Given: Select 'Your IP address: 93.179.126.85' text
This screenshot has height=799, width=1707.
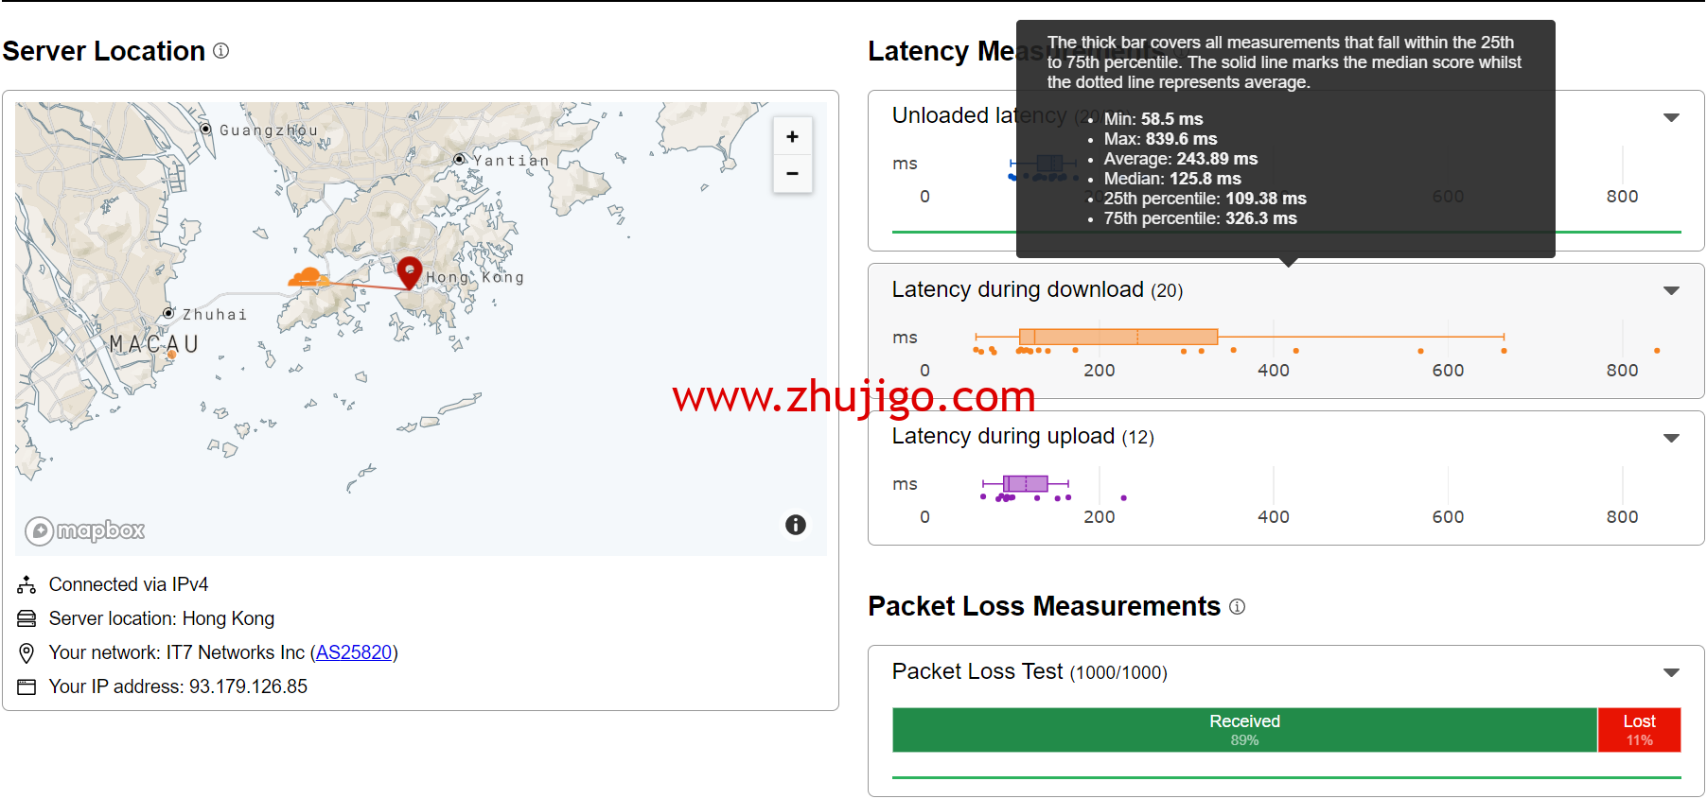Looking at the screenshot, I should (178, 687).
